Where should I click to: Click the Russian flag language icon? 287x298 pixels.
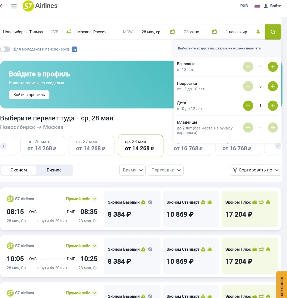tap(257, 6)
